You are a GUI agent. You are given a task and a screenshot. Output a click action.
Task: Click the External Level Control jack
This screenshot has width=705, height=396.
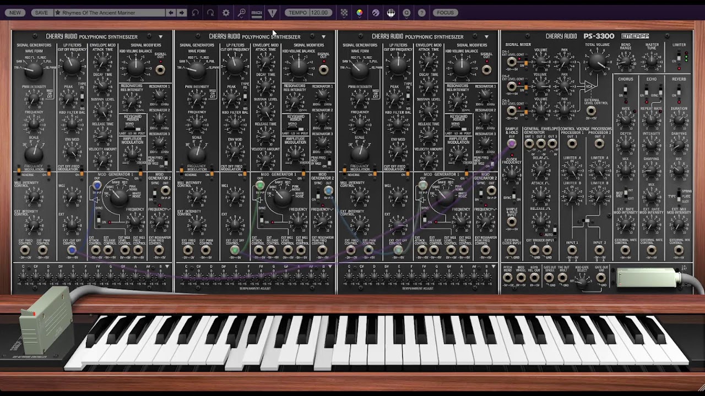[591, 112]
